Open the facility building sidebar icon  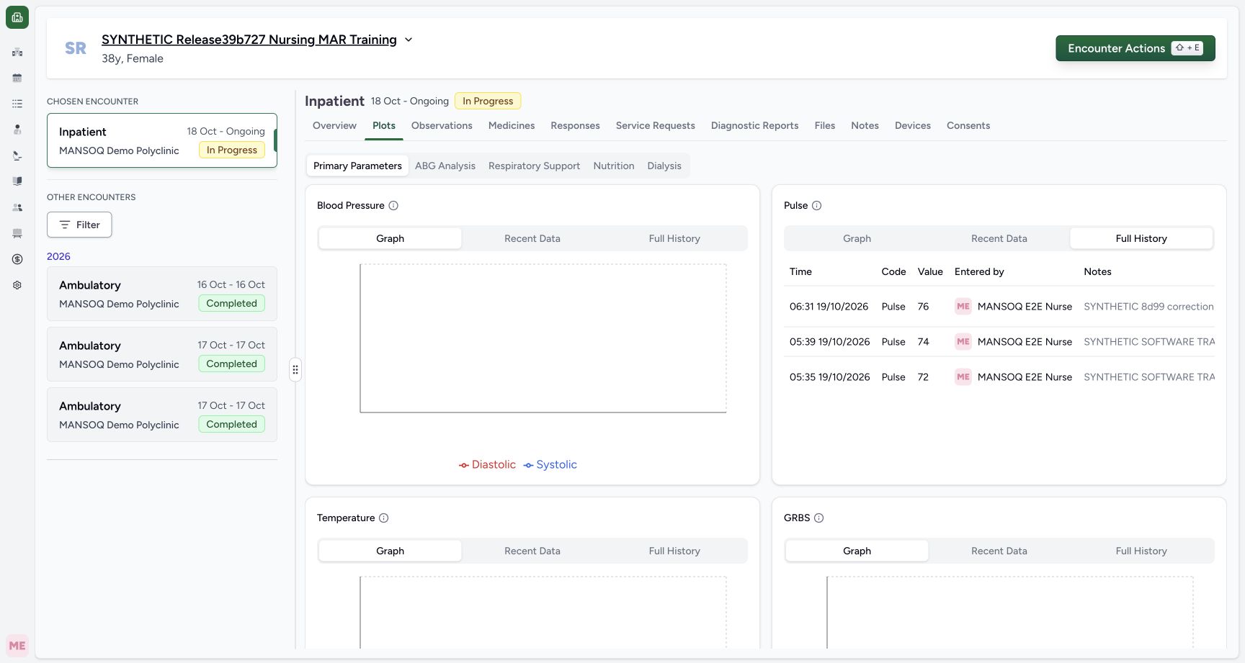click(x=17, y=52)
